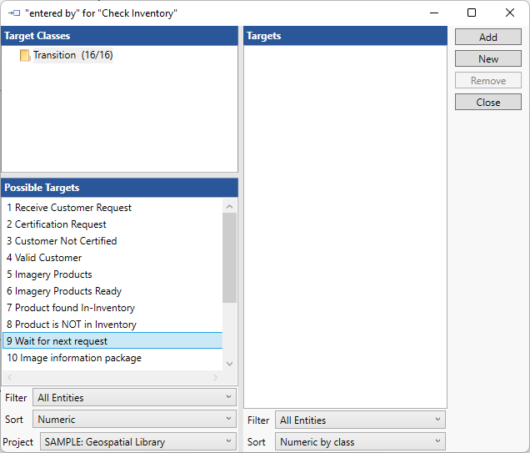Choose 3 Customer Not Certified

(x=62, y=241)
